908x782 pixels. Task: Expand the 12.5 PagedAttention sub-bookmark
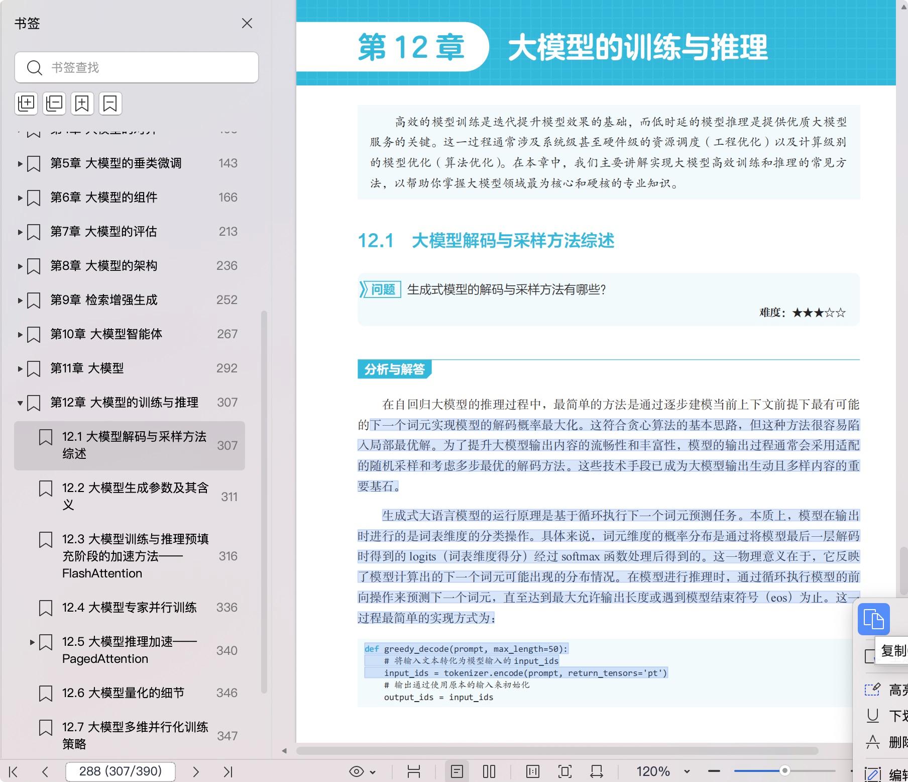pyautogui.click(x=32, y=642)
